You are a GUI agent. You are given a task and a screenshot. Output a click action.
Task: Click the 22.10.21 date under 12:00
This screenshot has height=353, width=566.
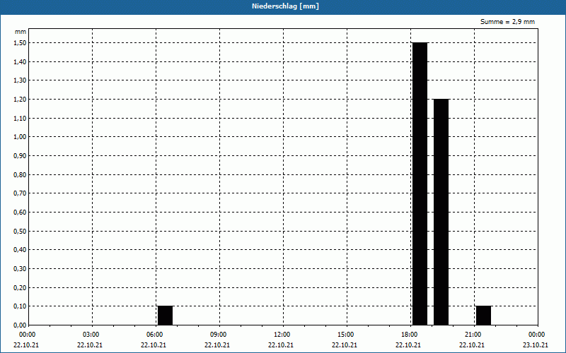click(x=281, y=345)
